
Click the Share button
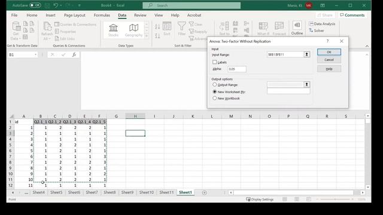pos(324,15)
